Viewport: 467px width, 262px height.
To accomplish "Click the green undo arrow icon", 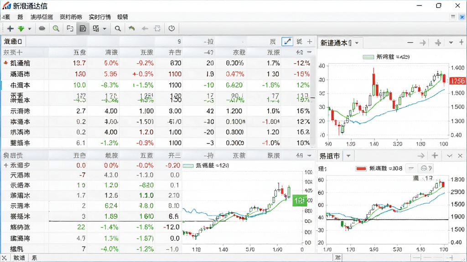I will 132,29.
